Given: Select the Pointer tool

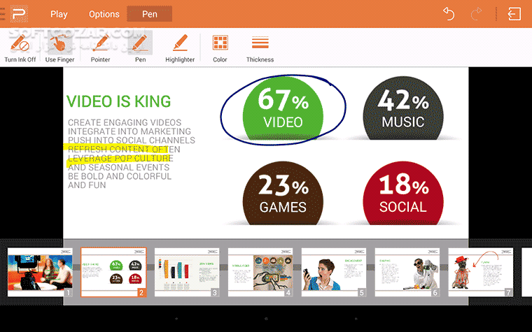Looking at the screenshot, I should [x=100, y=48].
